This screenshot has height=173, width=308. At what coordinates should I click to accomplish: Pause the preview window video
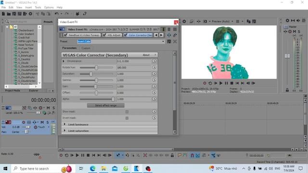coord(226,83)
